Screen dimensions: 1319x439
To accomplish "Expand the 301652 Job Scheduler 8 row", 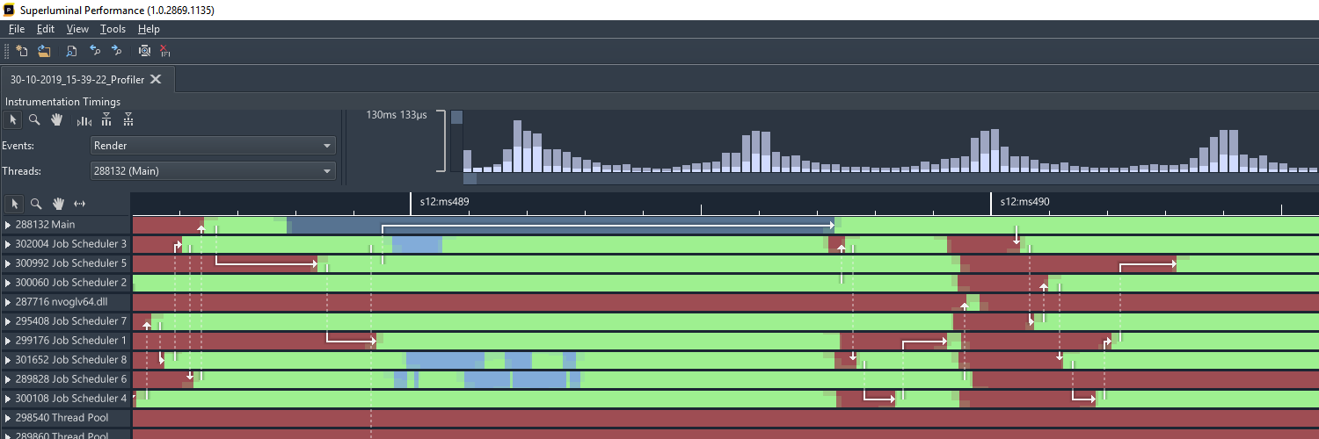I will (x=8, y=360).
